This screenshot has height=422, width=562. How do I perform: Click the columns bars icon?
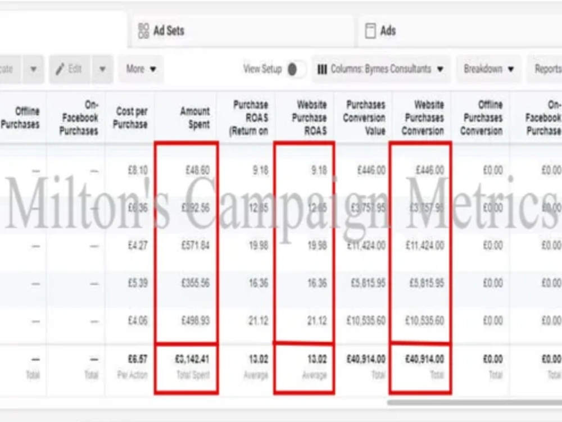(x=322, y=69)
